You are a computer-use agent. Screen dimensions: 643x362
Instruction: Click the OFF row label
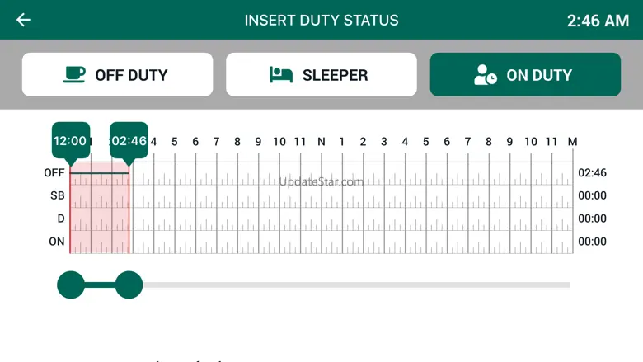[x=54, y=172]
